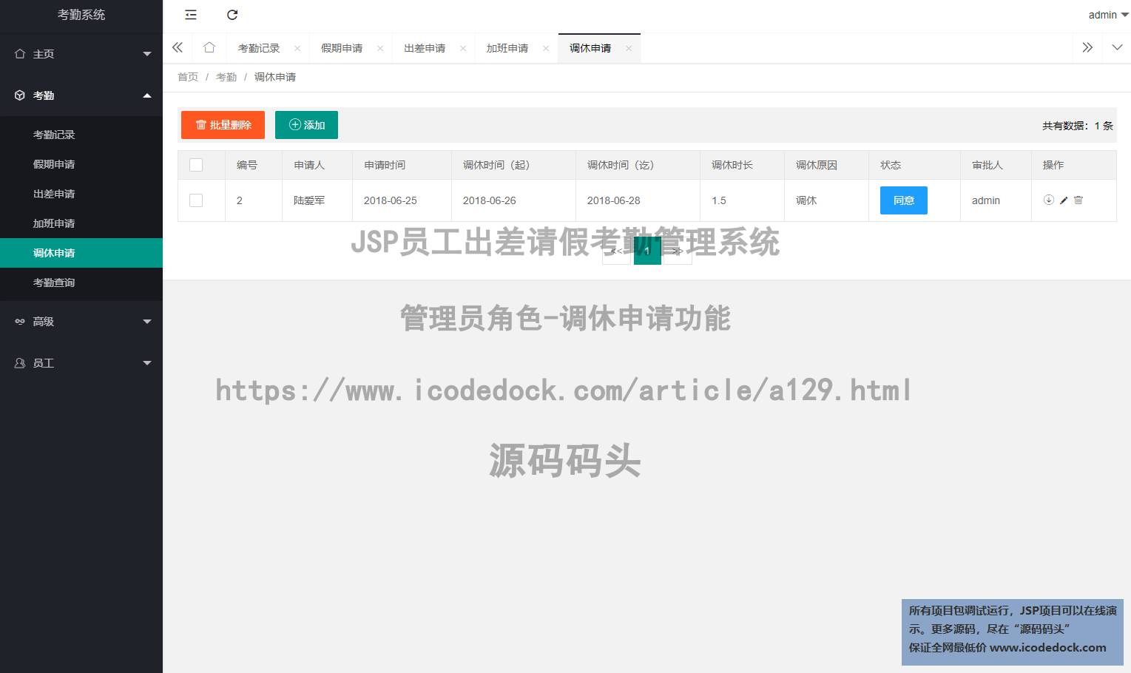Image resolution: width=1131 pixels, height=673 pixels.
Task: Expand the 员工 sidebar menu
Action: click(x=81, y=363)
